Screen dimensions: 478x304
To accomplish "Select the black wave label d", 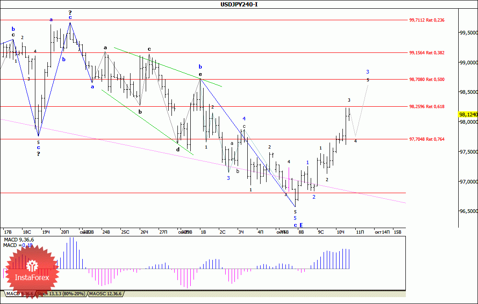I will click(178, 149).
